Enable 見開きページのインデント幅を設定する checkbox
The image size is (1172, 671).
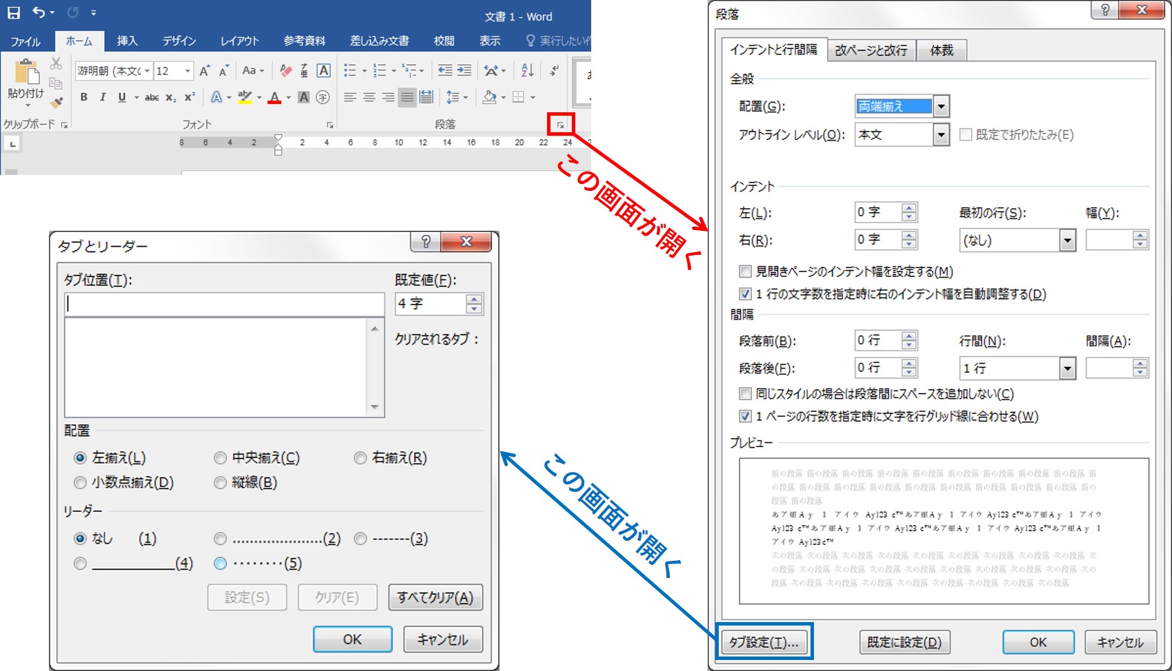(745, 271)
